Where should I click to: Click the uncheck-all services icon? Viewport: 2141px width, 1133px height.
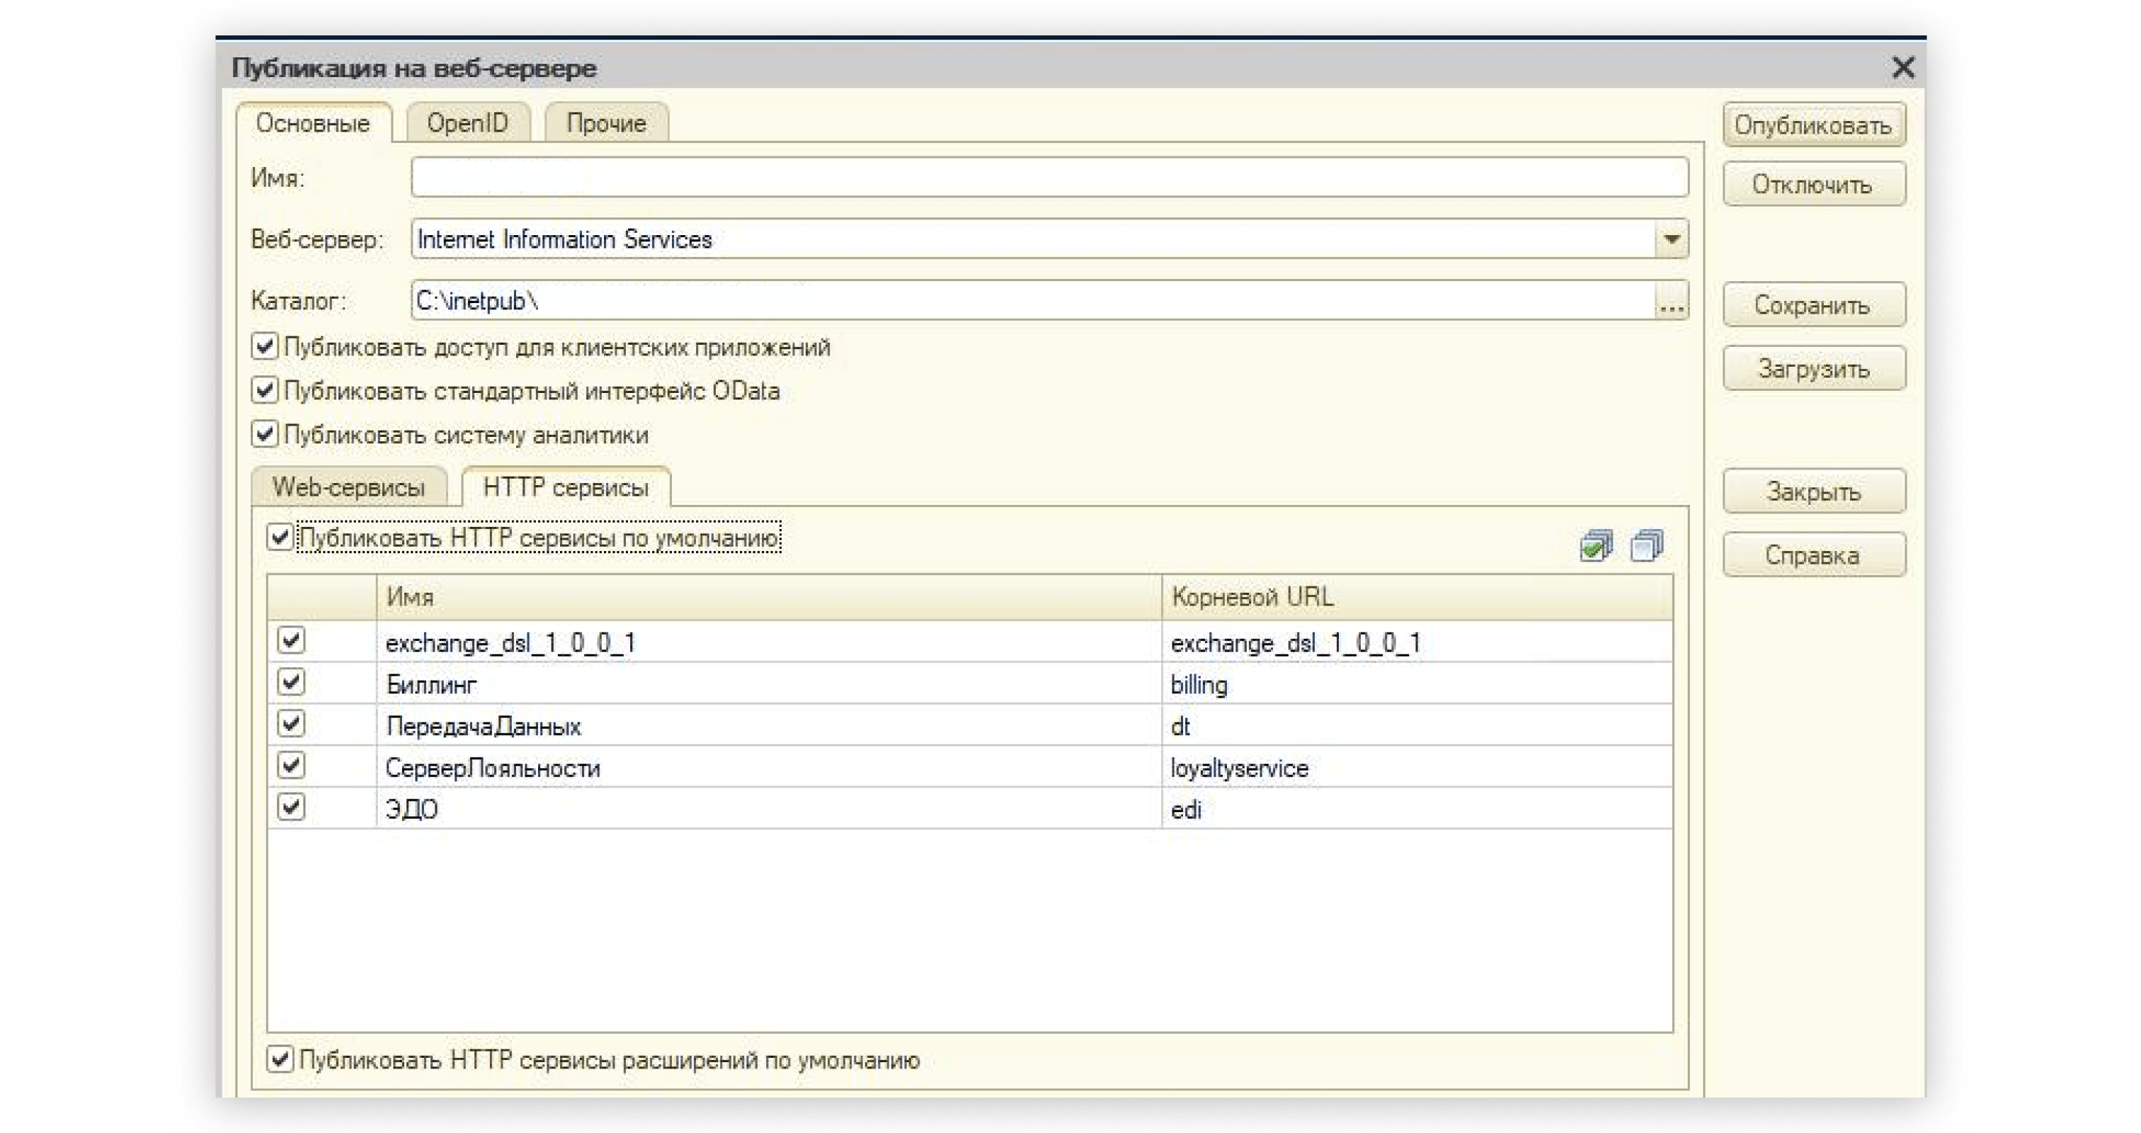(1647, 546)
